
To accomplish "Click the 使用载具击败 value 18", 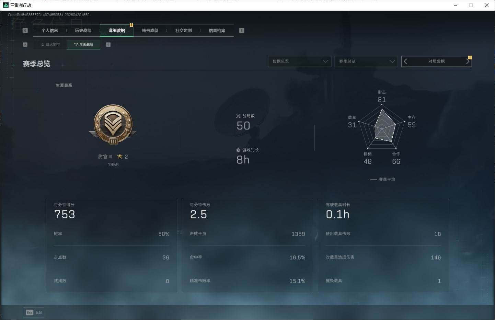I will click(438, 234).
